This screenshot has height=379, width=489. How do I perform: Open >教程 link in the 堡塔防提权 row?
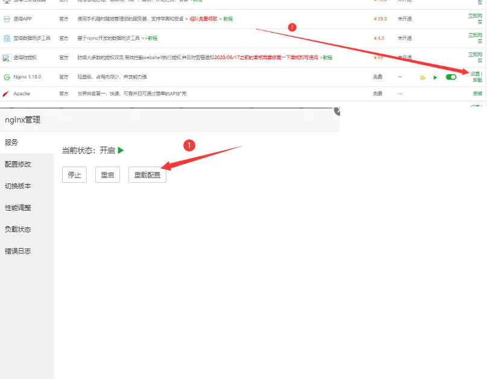pos(326,58)
